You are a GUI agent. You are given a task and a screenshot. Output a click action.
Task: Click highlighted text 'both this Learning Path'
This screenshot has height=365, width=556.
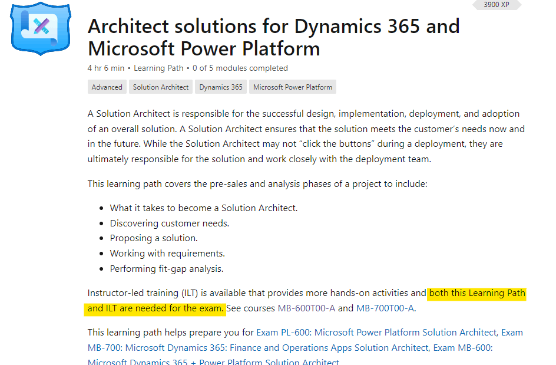point(477,293)
